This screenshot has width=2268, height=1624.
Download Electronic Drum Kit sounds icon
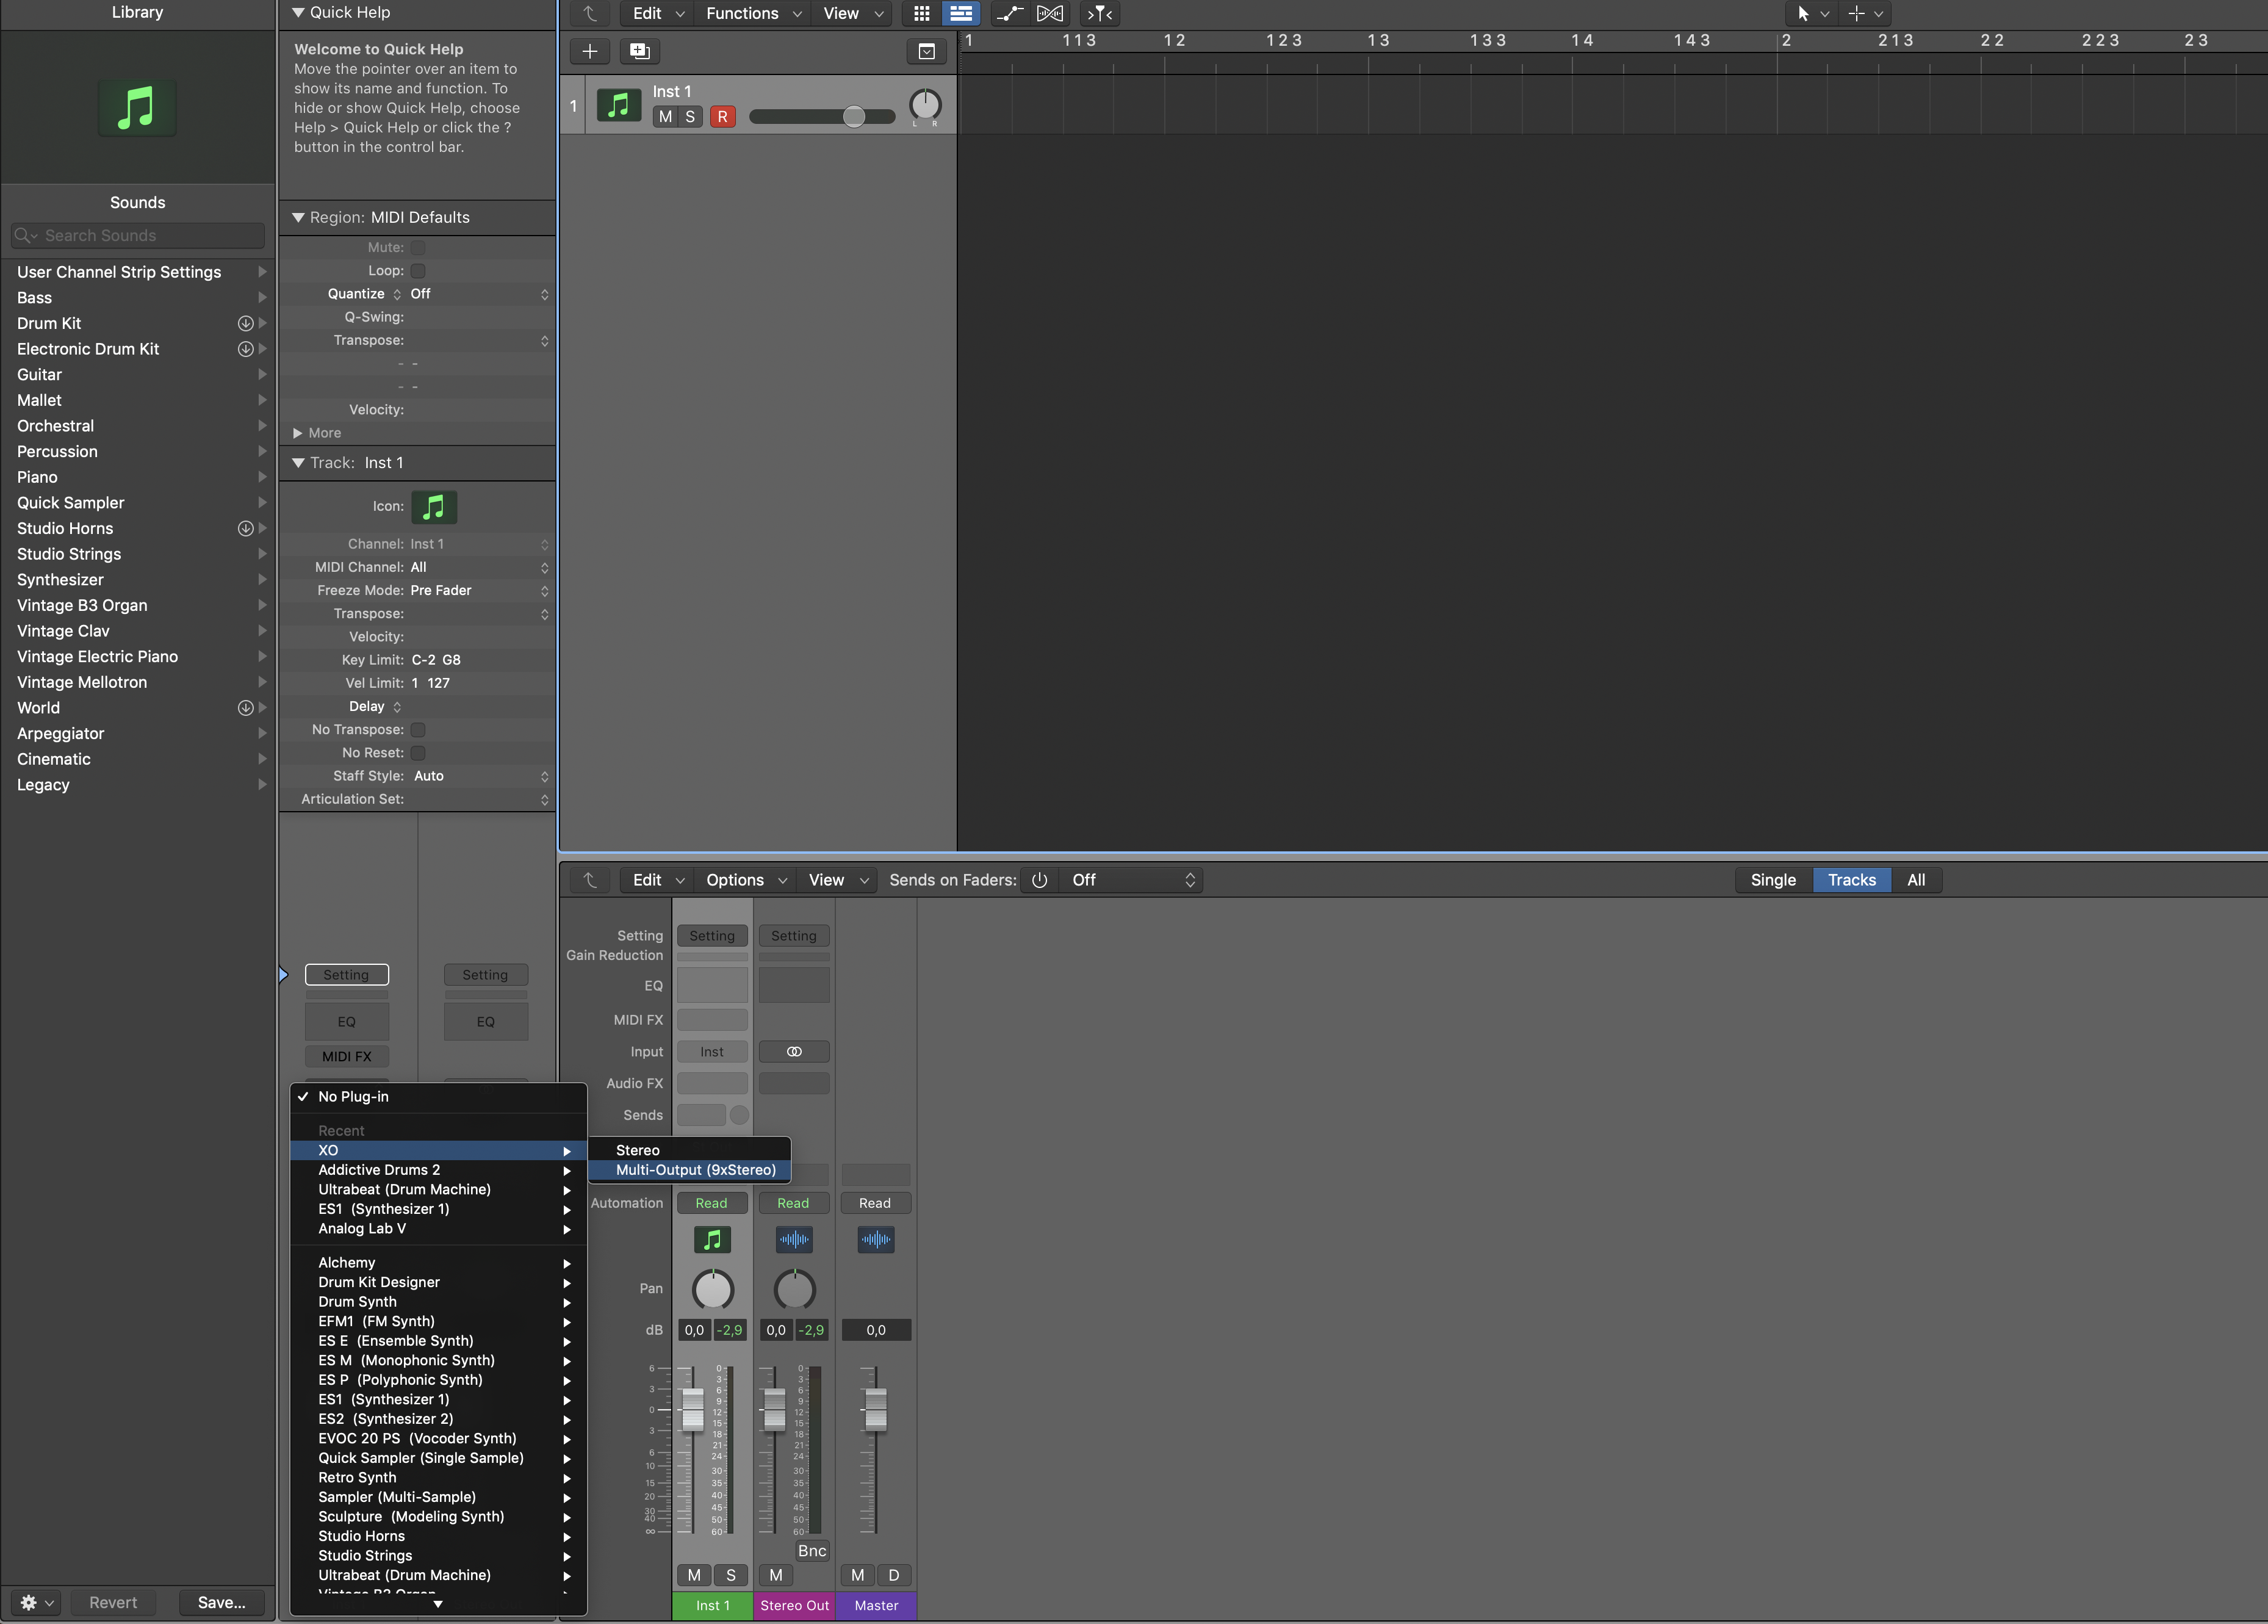[x=245, y=349]
